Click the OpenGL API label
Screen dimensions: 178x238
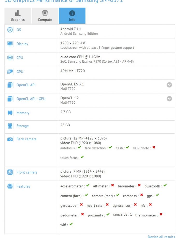(x=26, y=85)
